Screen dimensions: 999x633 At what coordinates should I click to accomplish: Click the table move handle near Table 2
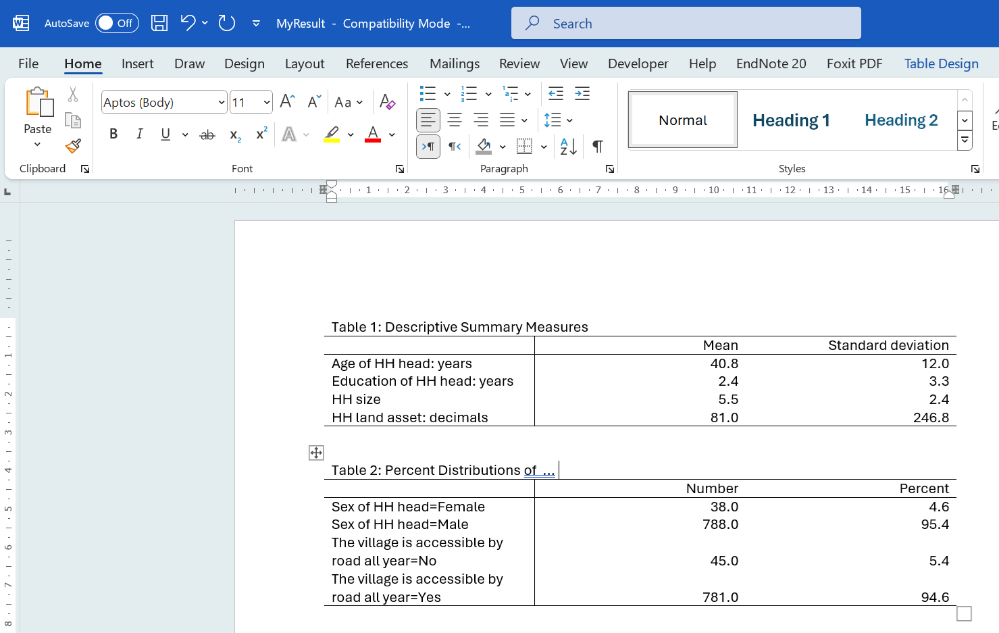[x=315, y=453]
